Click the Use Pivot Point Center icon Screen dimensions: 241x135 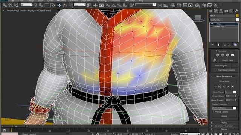coord(89,6)
